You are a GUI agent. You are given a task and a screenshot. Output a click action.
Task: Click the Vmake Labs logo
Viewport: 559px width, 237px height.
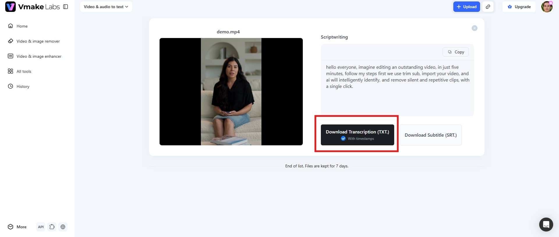pos(32,7)
